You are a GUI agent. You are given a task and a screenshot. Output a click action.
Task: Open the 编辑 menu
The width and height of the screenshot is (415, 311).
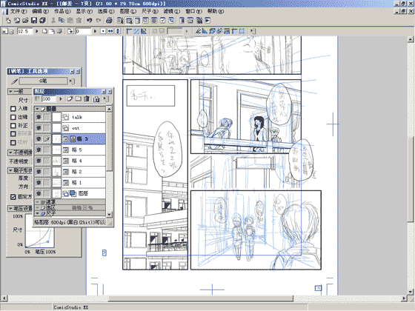click(x=41, y=11)
